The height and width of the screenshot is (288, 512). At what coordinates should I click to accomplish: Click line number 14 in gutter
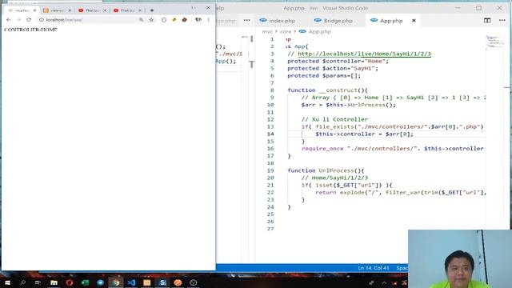(x=270, y=134)
